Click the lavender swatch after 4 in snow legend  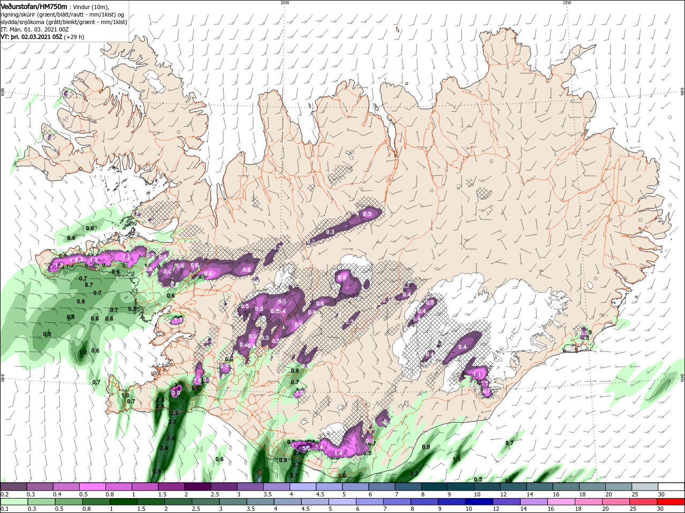point(302,487)
